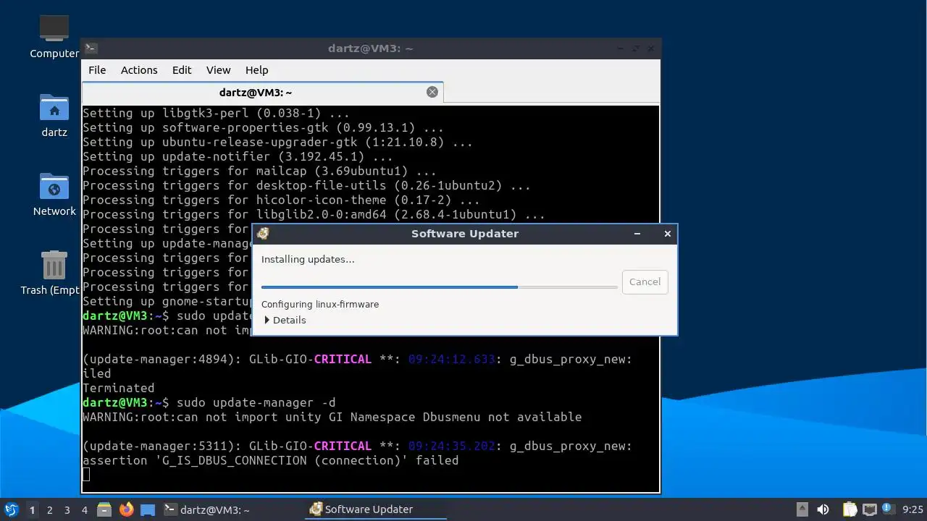Click the Cancel button in Software Updater
Screen dimensions: 927x521
coord(645,281)
